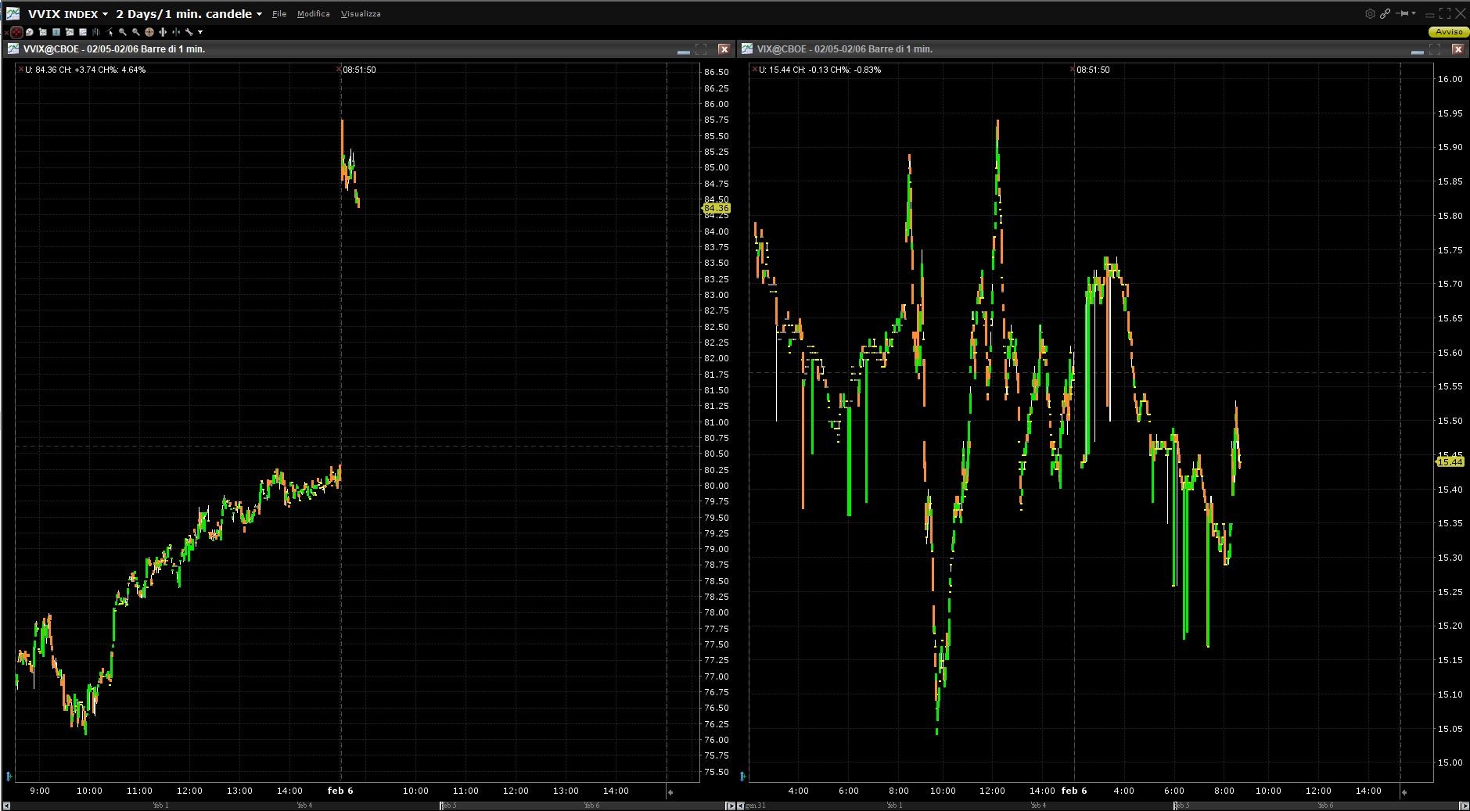Click the blue square toolbar icon

[56, 32]
